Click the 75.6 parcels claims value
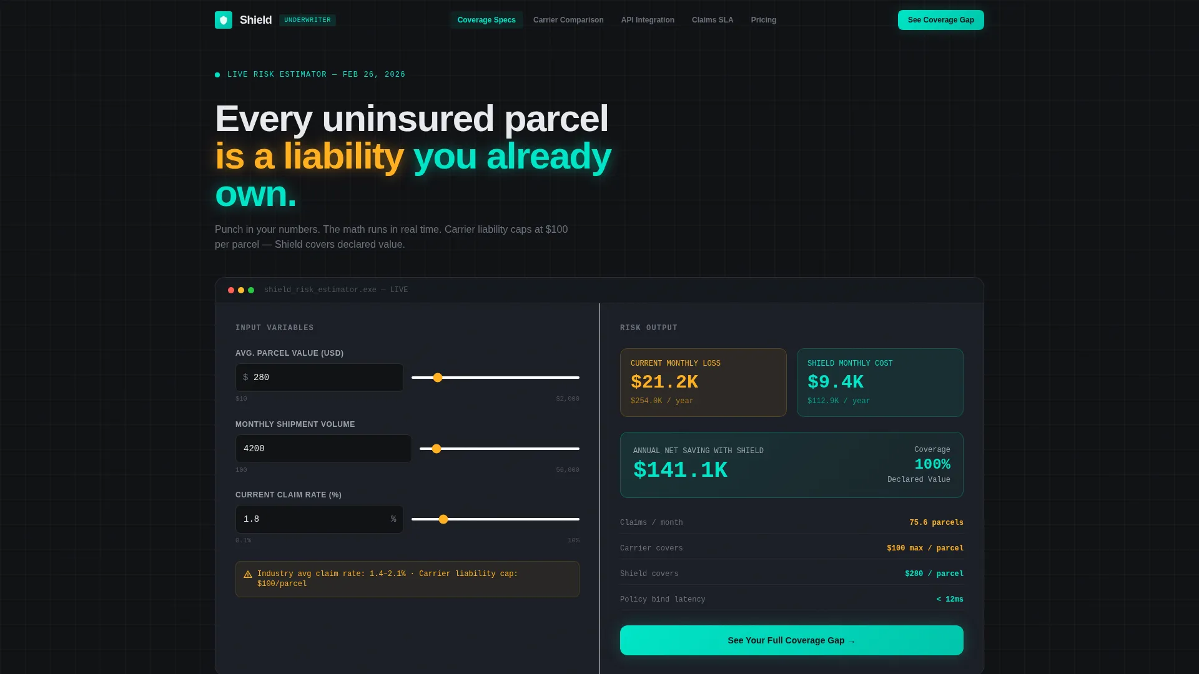Viewport: 1199px width, 674px height. tap(936, 523)
